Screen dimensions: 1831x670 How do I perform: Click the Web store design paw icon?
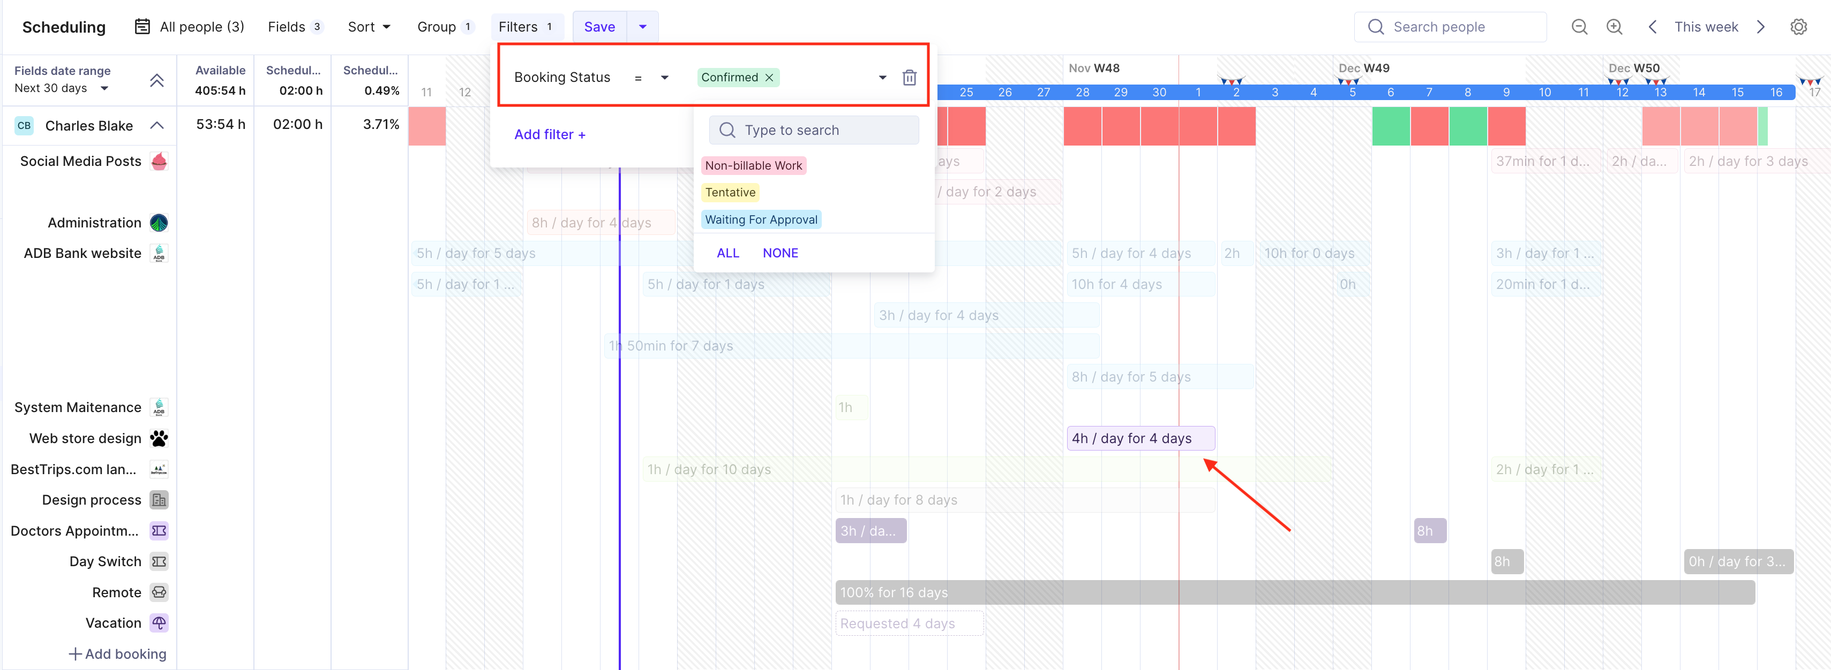click(159, 439)
